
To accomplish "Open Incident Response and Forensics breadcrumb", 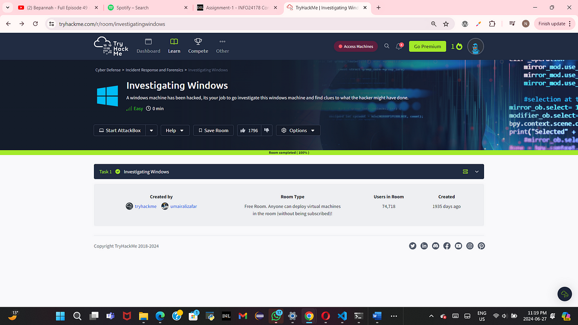I will click(155, 70).
